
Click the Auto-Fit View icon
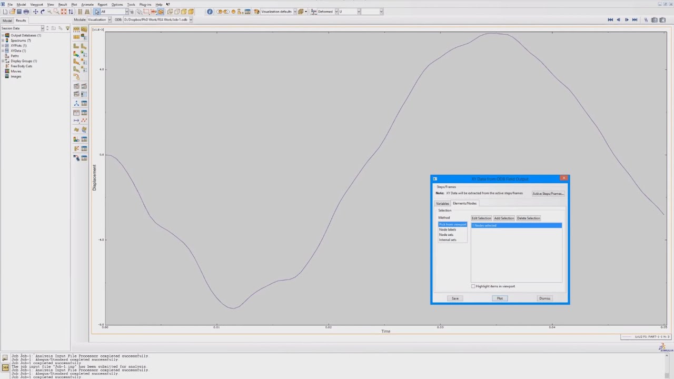pos(64,12)
